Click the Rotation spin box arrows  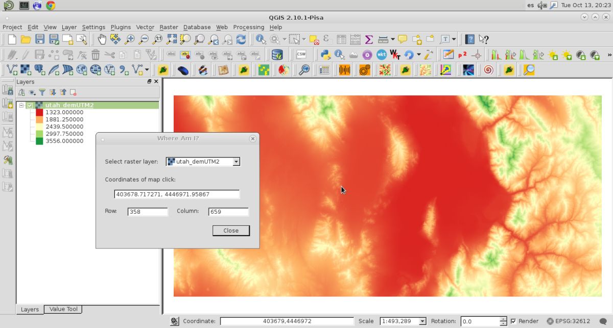coord(504,321)
